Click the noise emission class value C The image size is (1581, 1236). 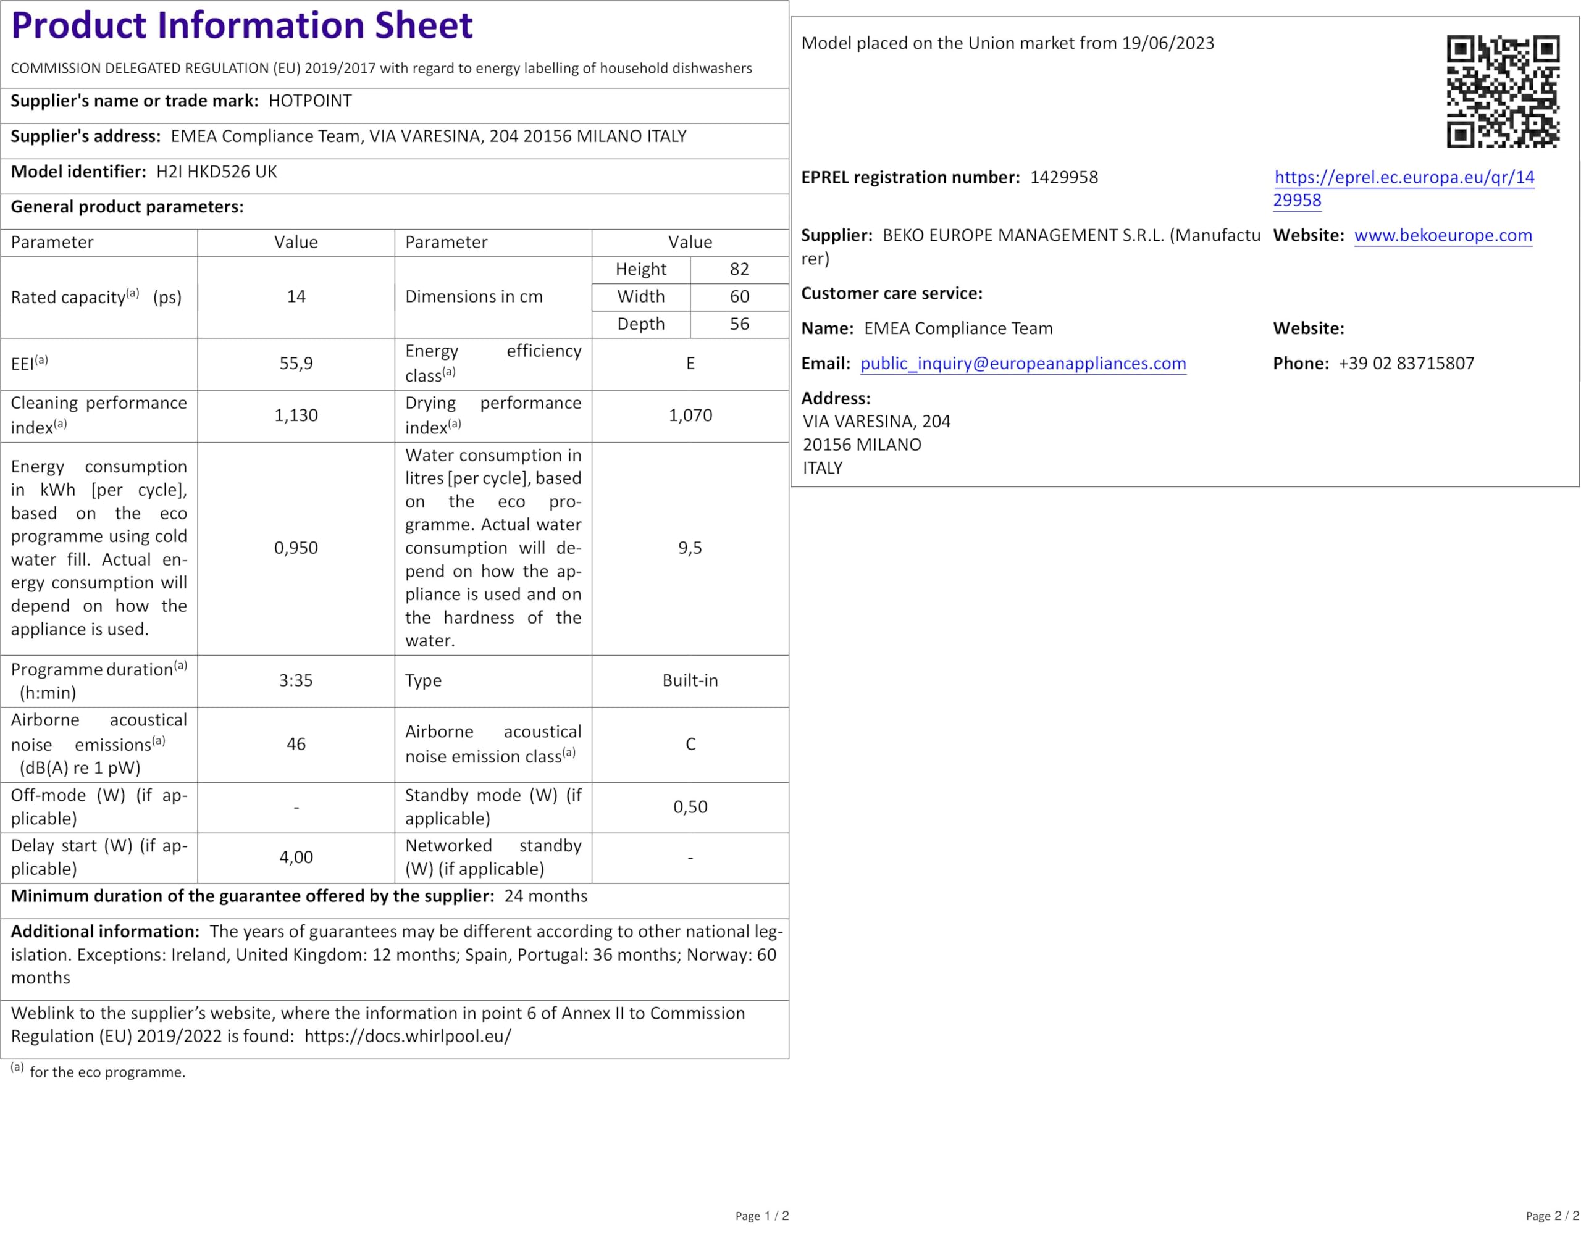tap(690, 744)
